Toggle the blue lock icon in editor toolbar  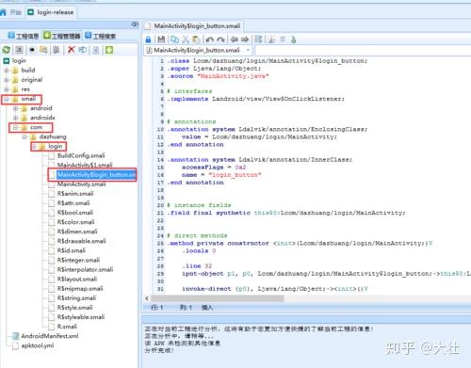click(x=148, y=40)
